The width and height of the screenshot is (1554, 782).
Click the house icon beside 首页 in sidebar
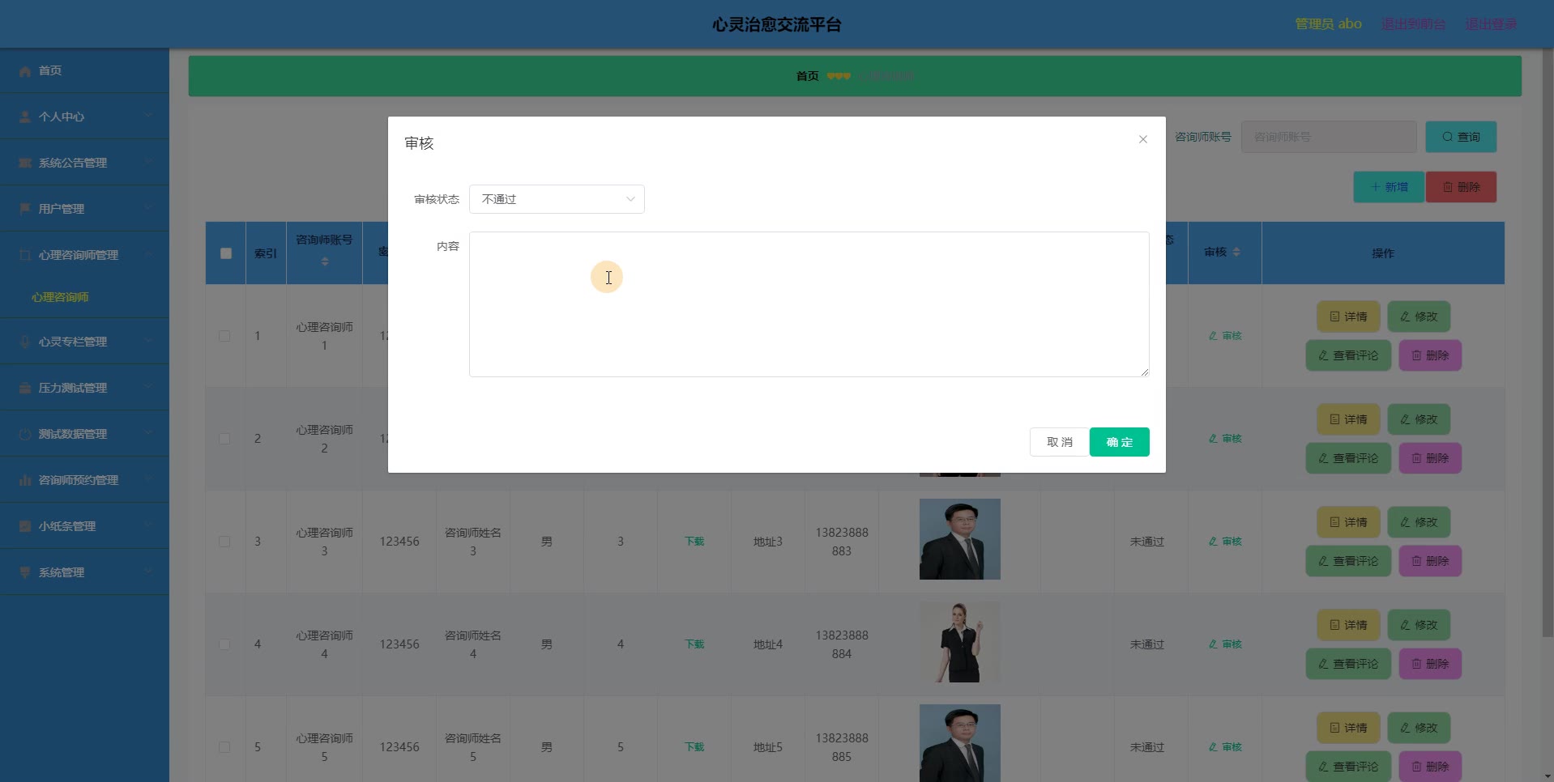pos(25,71)
